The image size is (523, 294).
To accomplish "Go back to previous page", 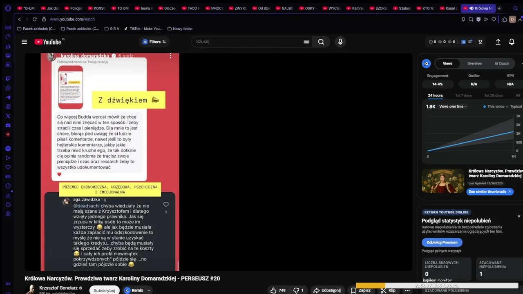I will pos(19,19).
